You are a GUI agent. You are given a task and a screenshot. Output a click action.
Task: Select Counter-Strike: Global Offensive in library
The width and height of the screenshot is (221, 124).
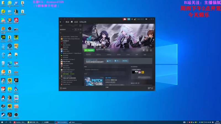71,39
